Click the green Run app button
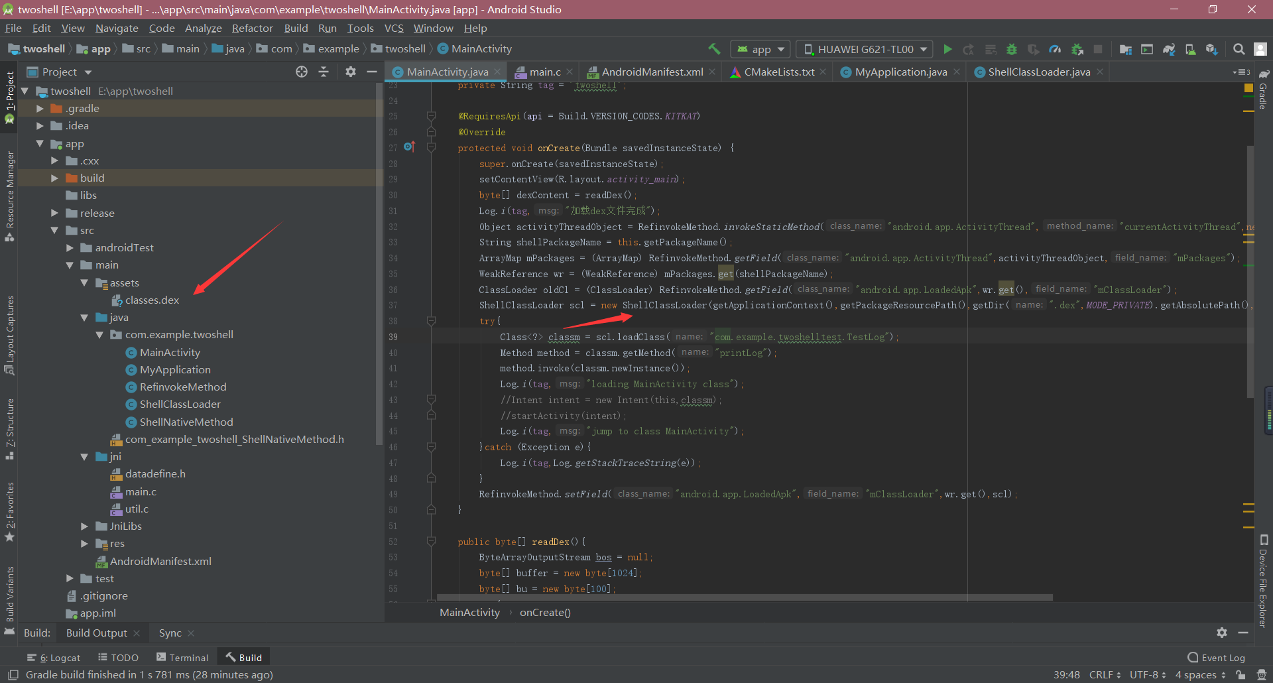Viewport: 1273px width, 683px height. tap(947, 49)
